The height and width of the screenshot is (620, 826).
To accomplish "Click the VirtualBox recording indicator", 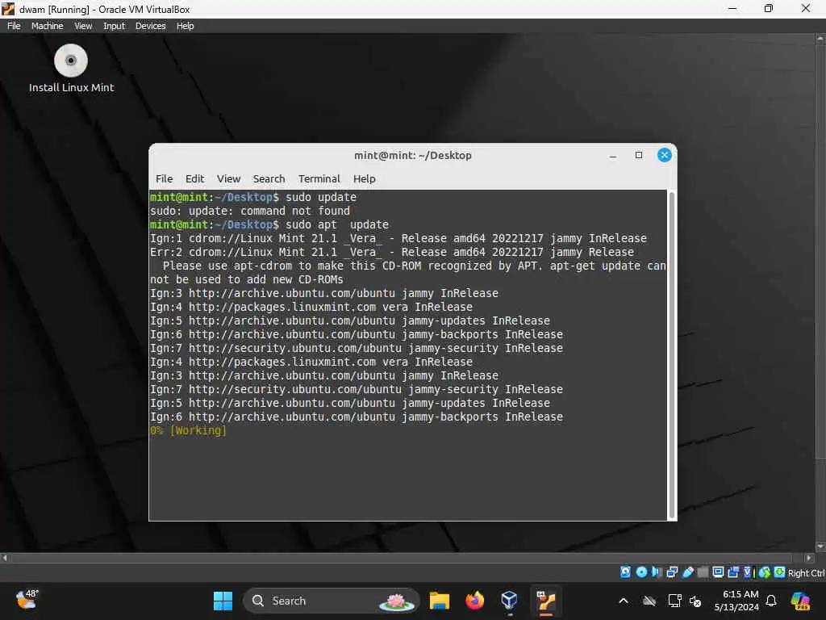I will [733, 572].
